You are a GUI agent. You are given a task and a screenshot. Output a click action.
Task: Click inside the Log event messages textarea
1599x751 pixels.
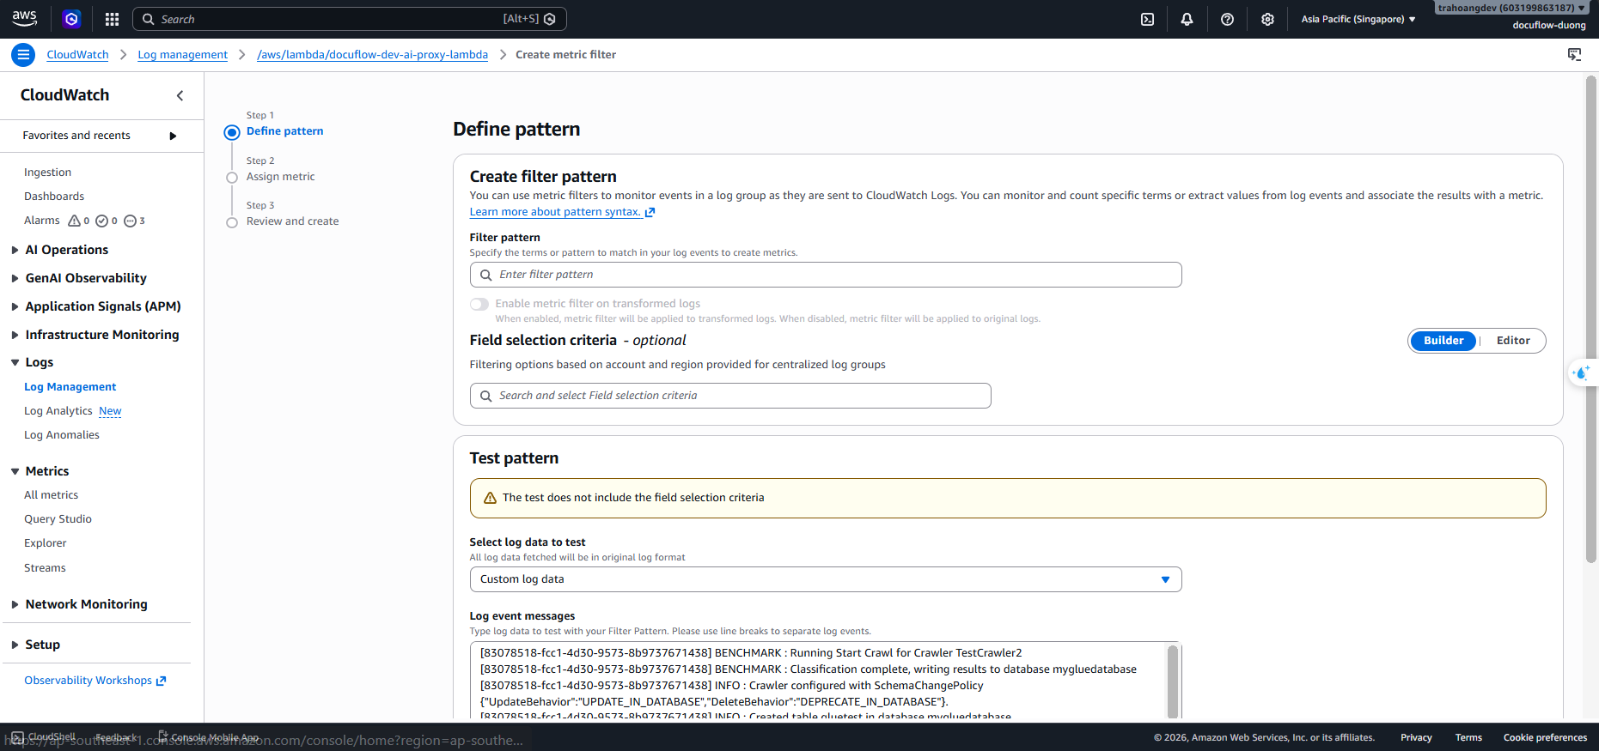[x=818, y=681]
